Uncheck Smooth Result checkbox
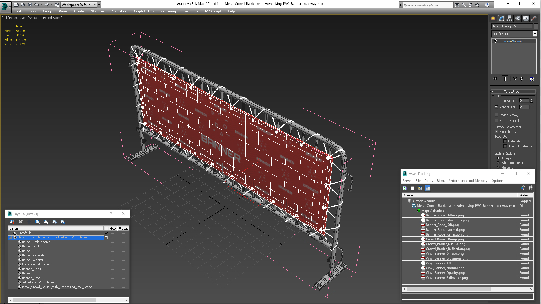541x304 pixels. click(496, 132)
